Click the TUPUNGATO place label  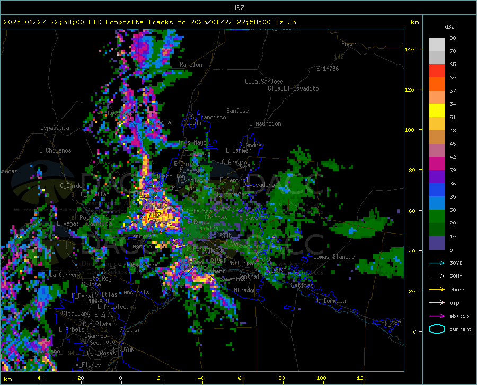pyautogui.click(x=95, y=301)
